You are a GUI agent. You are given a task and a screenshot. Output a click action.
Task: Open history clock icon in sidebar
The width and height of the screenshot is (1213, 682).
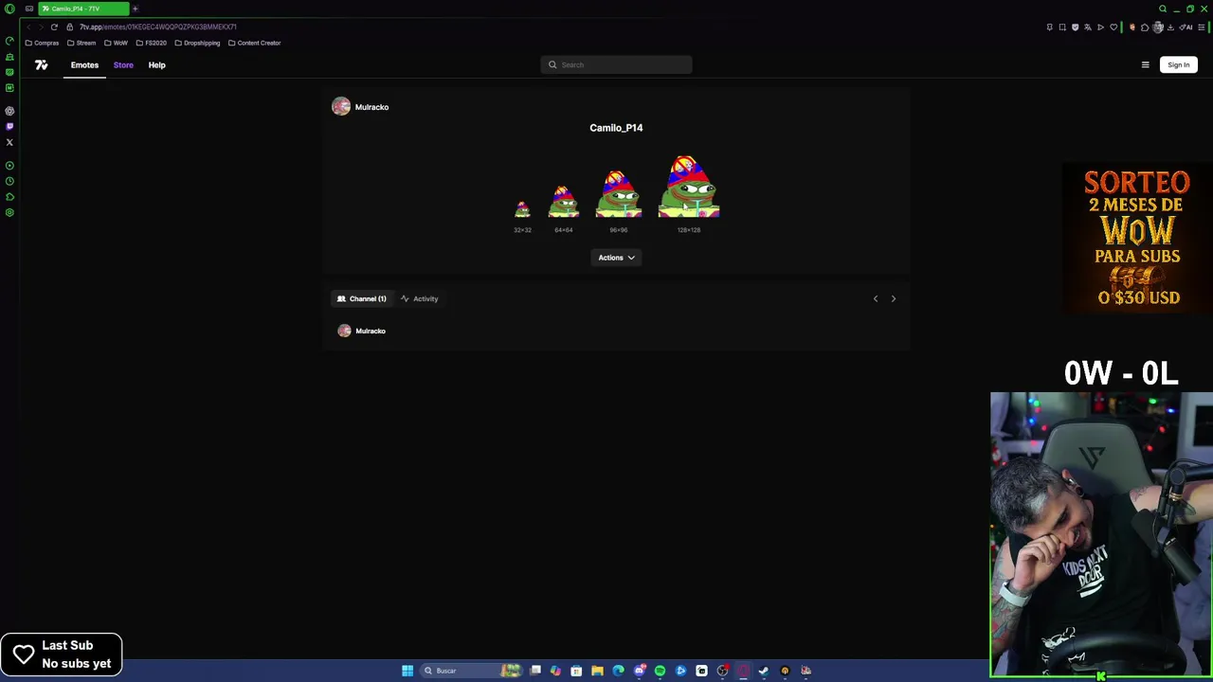(9, 181)
